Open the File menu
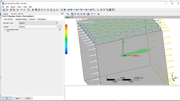Image resolution: width=180 pixels, height=101 pixels. (x=3, y=7)
